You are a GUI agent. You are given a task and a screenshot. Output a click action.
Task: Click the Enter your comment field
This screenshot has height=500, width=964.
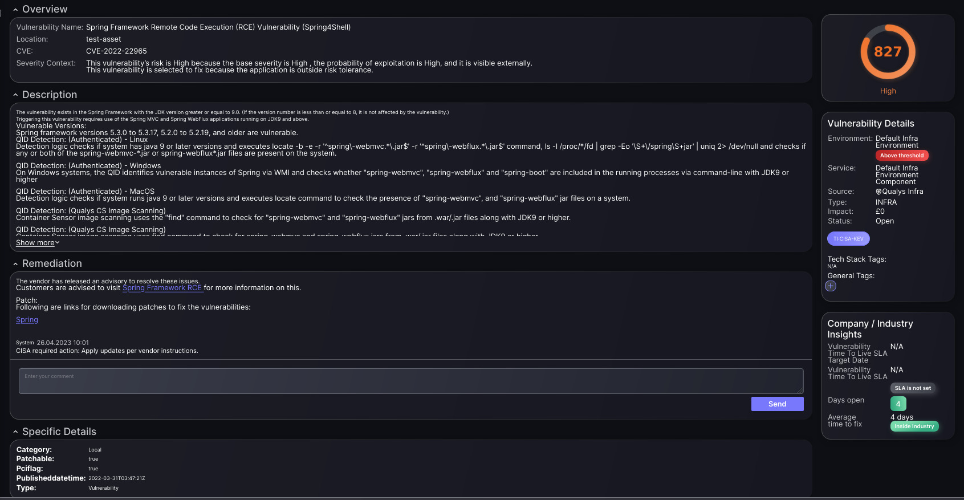(410, 381)
